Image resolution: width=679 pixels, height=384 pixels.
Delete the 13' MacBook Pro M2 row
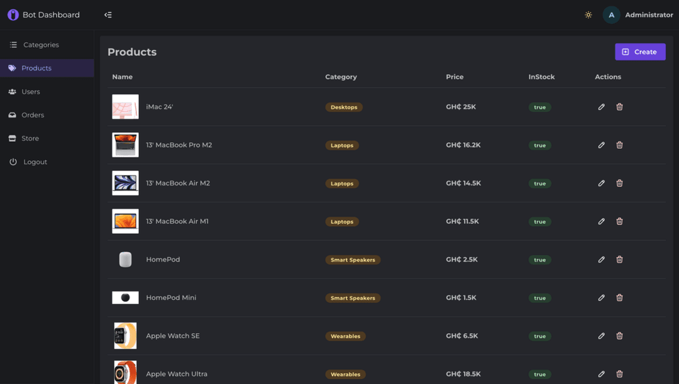coord(620,145)
